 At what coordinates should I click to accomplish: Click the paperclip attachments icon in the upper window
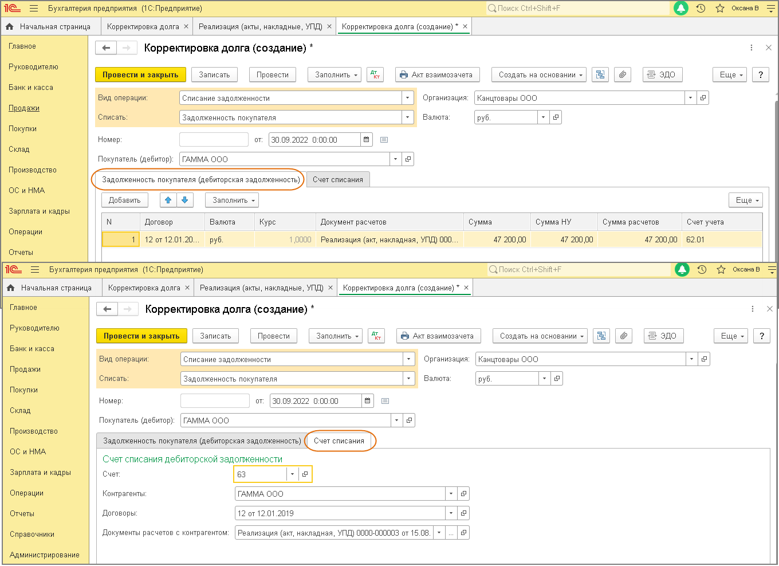(623, 75)
